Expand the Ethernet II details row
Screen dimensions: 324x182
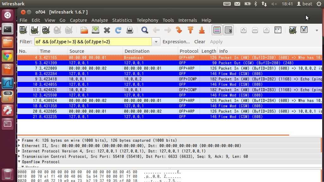(19, 146)
